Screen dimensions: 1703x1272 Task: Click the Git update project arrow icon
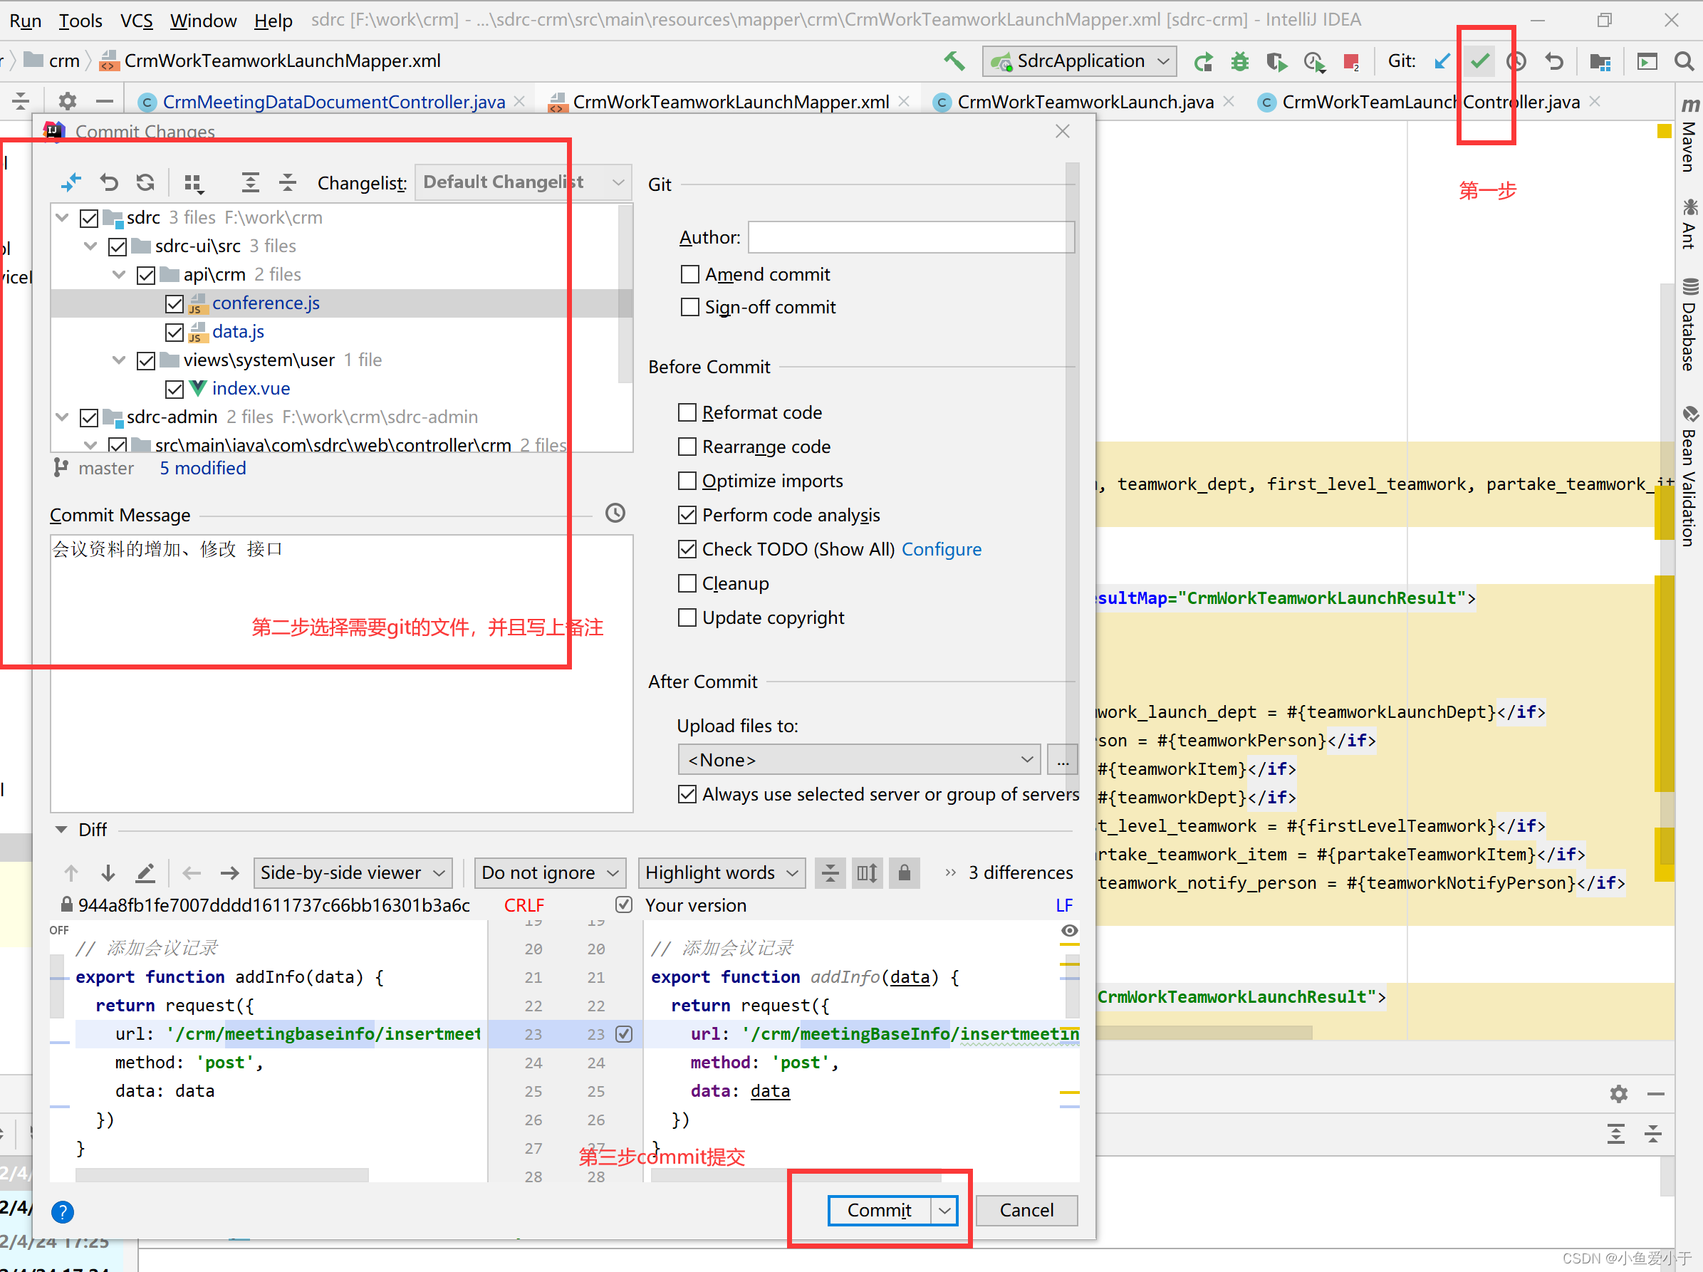pyautogui.click(x=1442, y=61)
